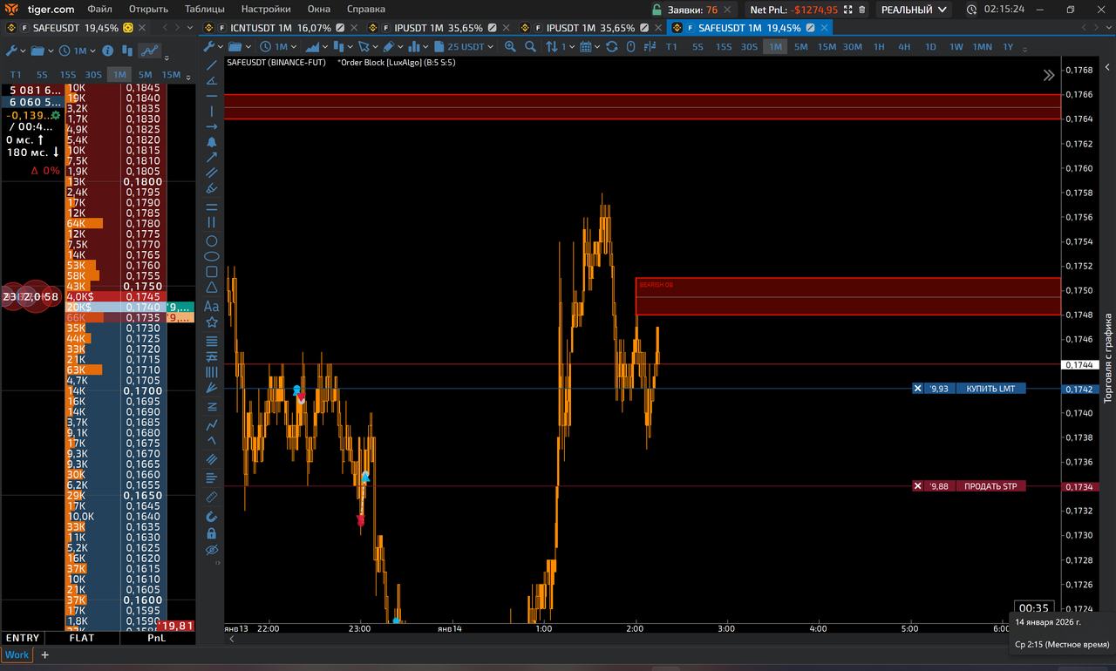Click the КУПИТЬ LMT order label
The width and height of the screenshot is (1116, 671).
[x=990, y=389]
